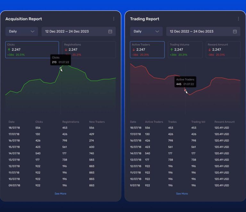The width and height of the screenshot is (246, 212).
Task: Expand the Daily dropdown in Acquisition Report
Action: [x=21, y=31]
